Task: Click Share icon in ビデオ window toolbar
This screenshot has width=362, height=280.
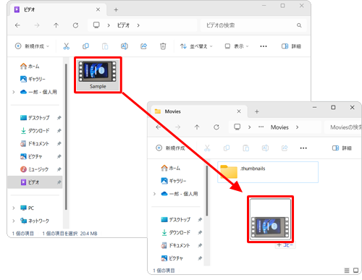Action: [143, 46]
